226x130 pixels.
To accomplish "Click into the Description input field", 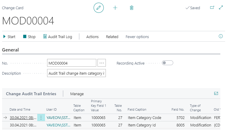I will click(76, 73).
